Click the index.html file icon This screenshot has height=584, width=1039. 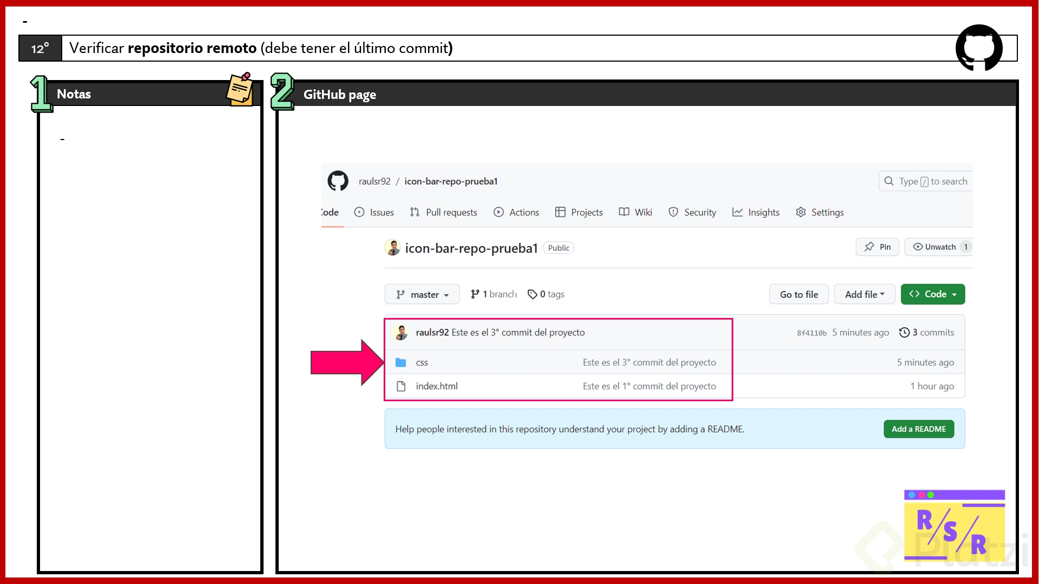(401, 386)
